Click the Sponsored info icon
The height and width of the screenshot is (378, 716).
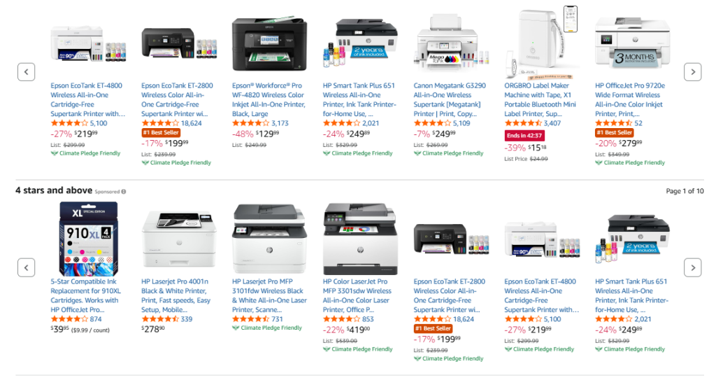tap(124, 192)
